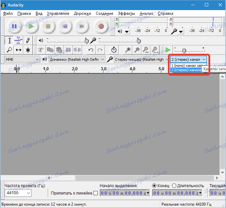
Task: Click the Copy icon
Action: tap(50, 50)
